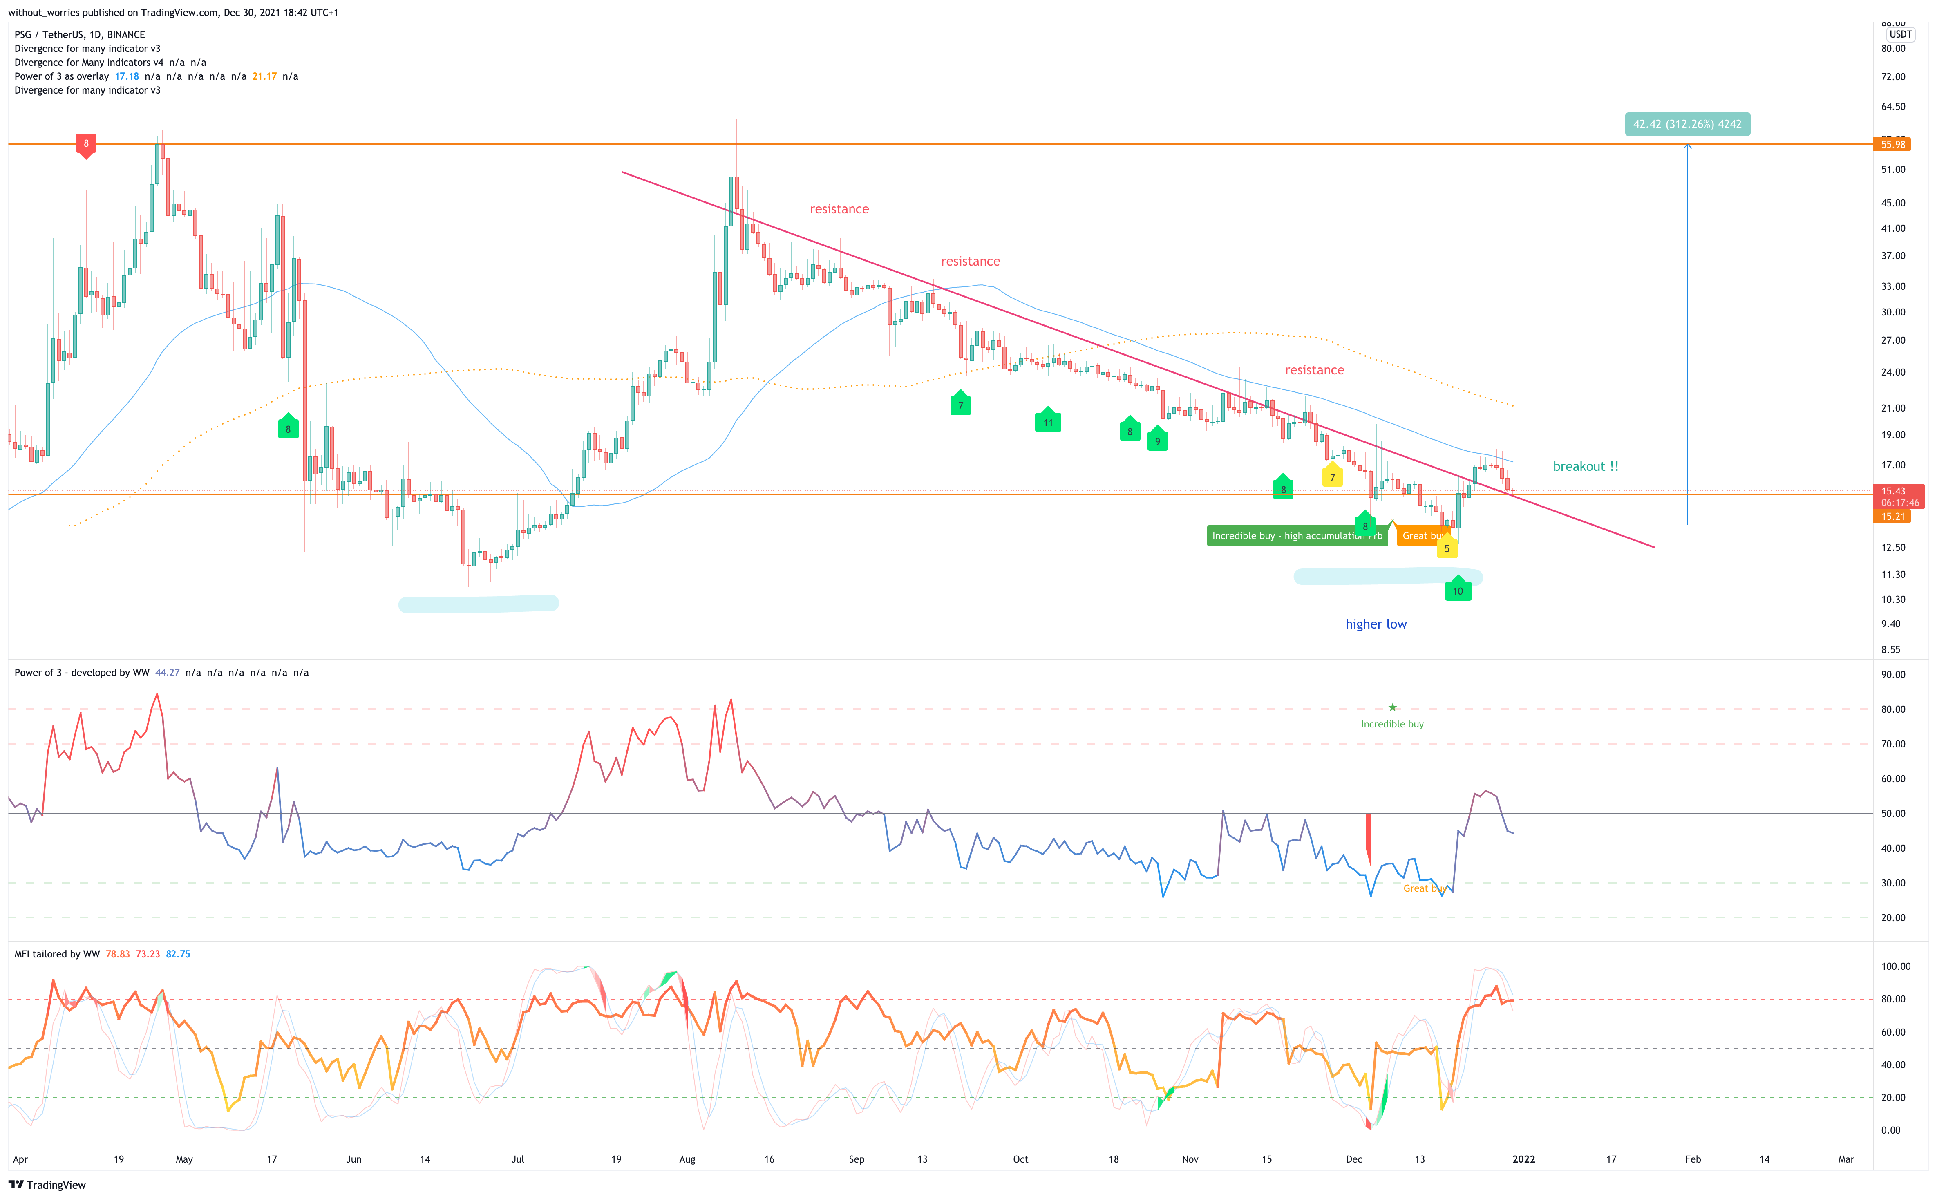Viewport: 1937px width, 1199px height.
Task: Click the Incredible buy - high accumulation label
Action: (1297, 536)
